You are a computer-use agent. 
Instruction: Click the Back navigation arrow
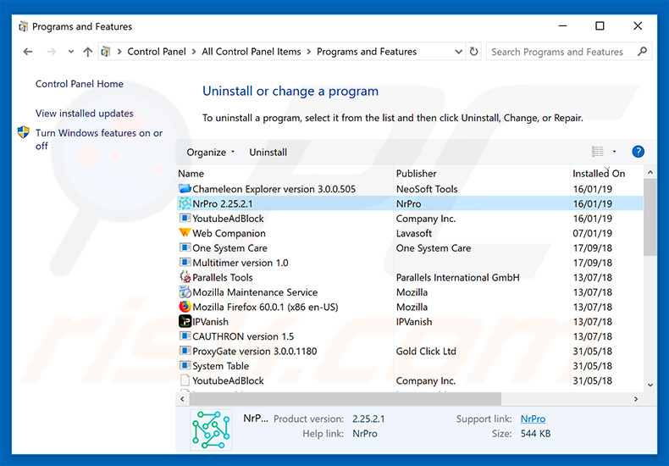point(28,52)
